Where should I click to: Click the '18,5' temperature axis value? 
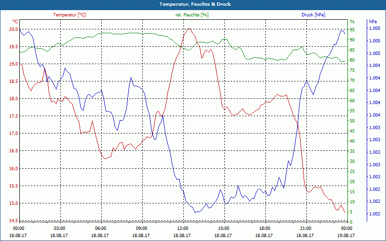pos(14,81)
